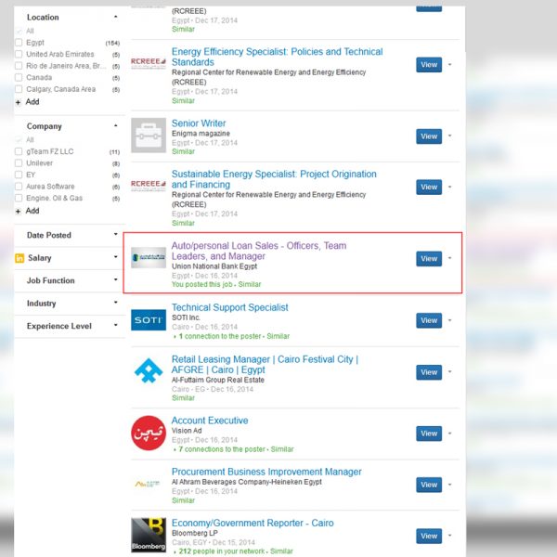The image size is (557, 557).
Task: Check the Aurea Software company filter
Action: pyautogui.click(x=19, y=187)
